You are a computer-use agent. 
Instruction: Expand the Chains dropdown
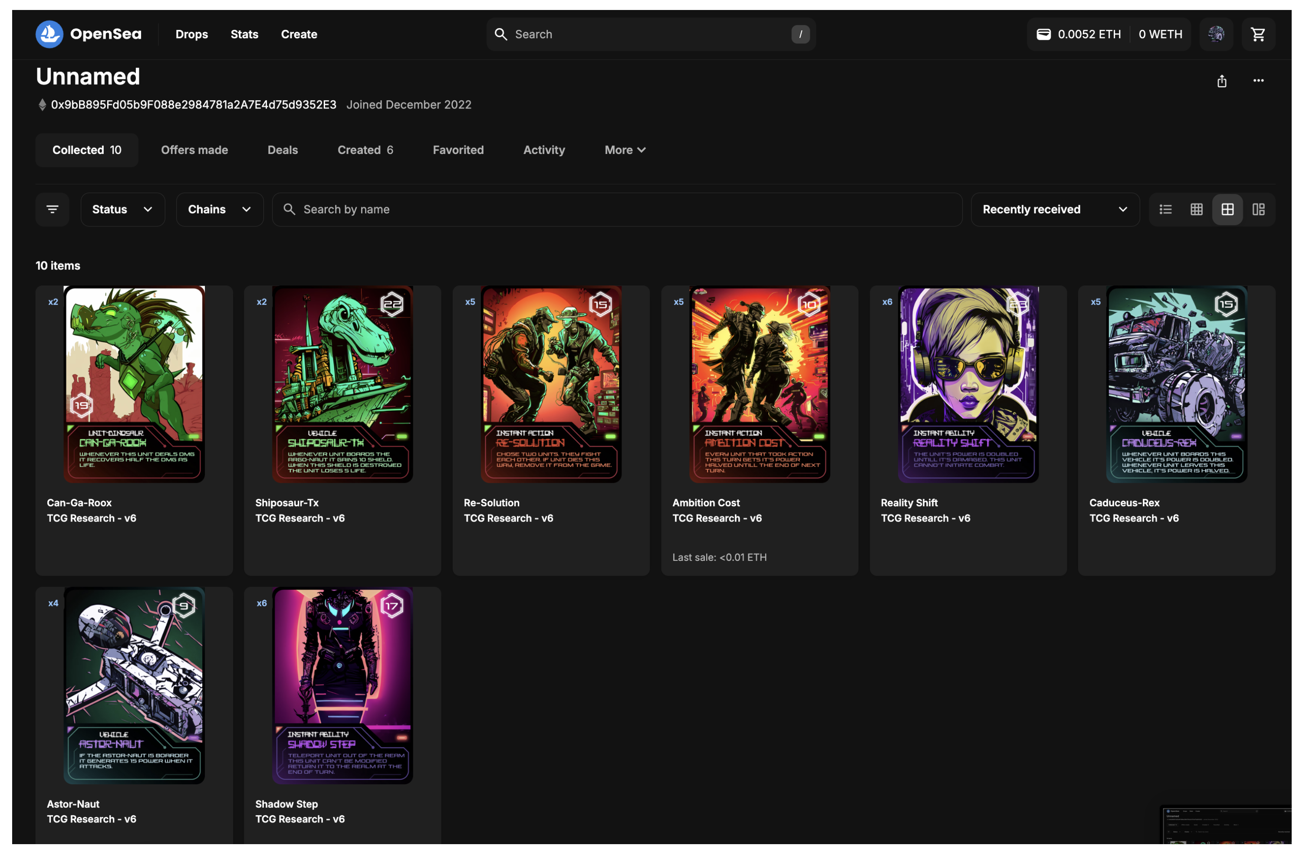219,209
